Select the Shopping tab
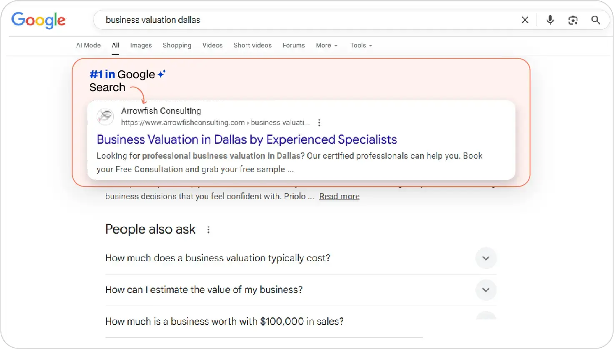Viewport: 614px width, 349px height. pyautogui.click(x=177, y=45)
